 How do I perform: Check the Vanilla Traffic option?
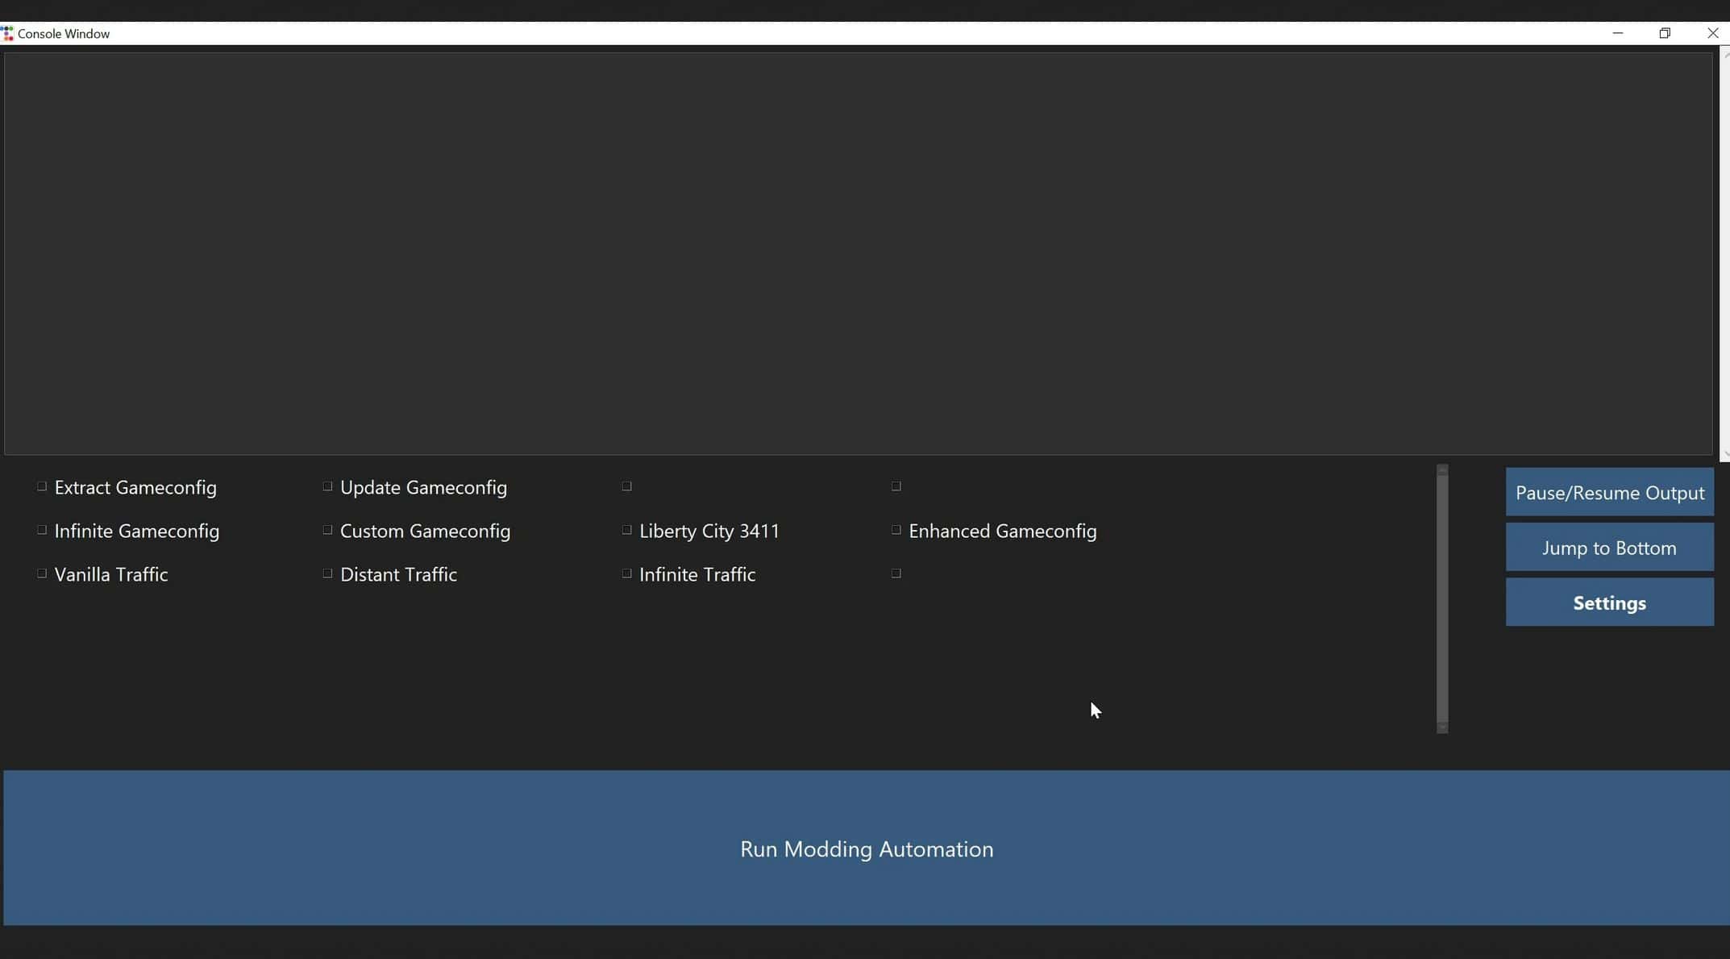pos(42,573)
